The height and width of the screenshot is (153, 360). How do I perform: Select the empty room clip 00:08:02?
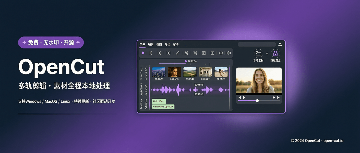point(206,72)
